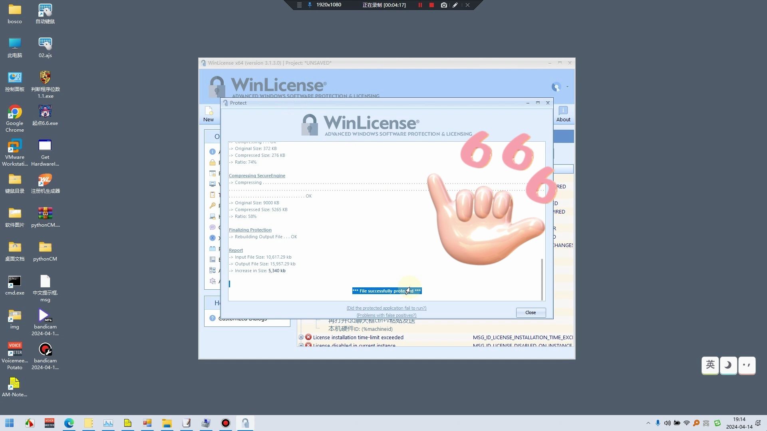Viewport: 767px width, 431px height.
Task: Click Close button in the Protect dialog
Action: (x=531, y=312)
